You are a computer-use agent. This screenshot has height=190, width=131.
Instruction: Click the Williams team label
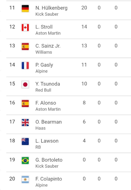coord(44,52)
